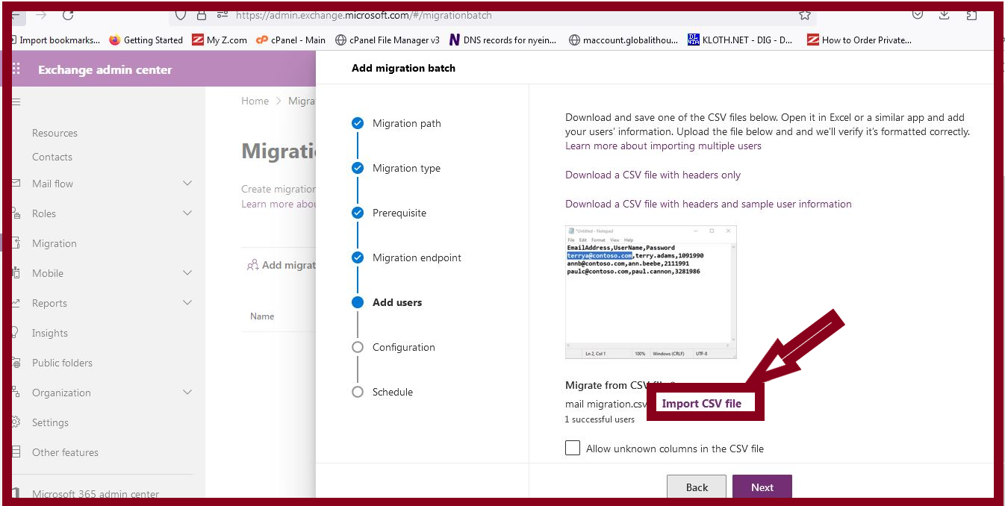This screenshot has height=506, width=1005.
Task: Toggle the hamburger navigation menu
Action: click(x=16, y=101)
